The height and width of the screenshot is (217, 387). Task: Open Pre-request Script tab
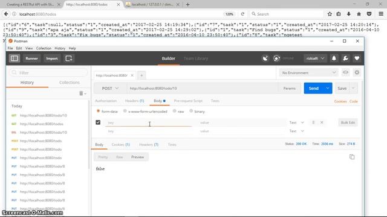pos(188,101)
